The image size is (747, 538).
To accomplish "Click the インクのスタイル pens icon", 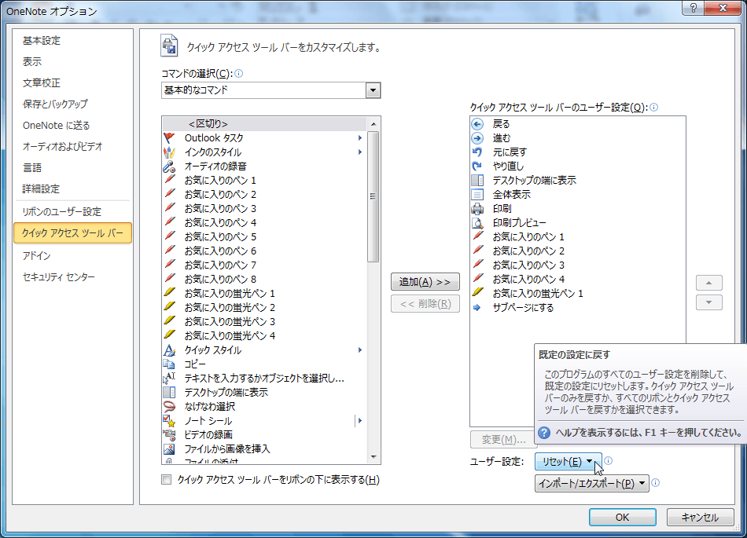I will click(169, 152).
